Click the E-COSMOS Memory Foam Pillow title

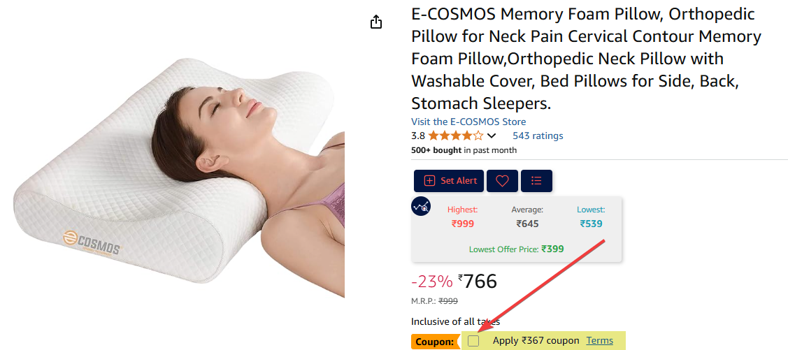[x=586, y=59]
